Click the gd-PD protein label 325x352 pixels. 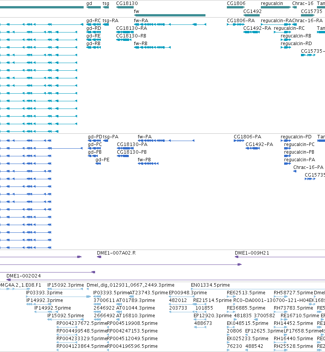tap(95, 137)
